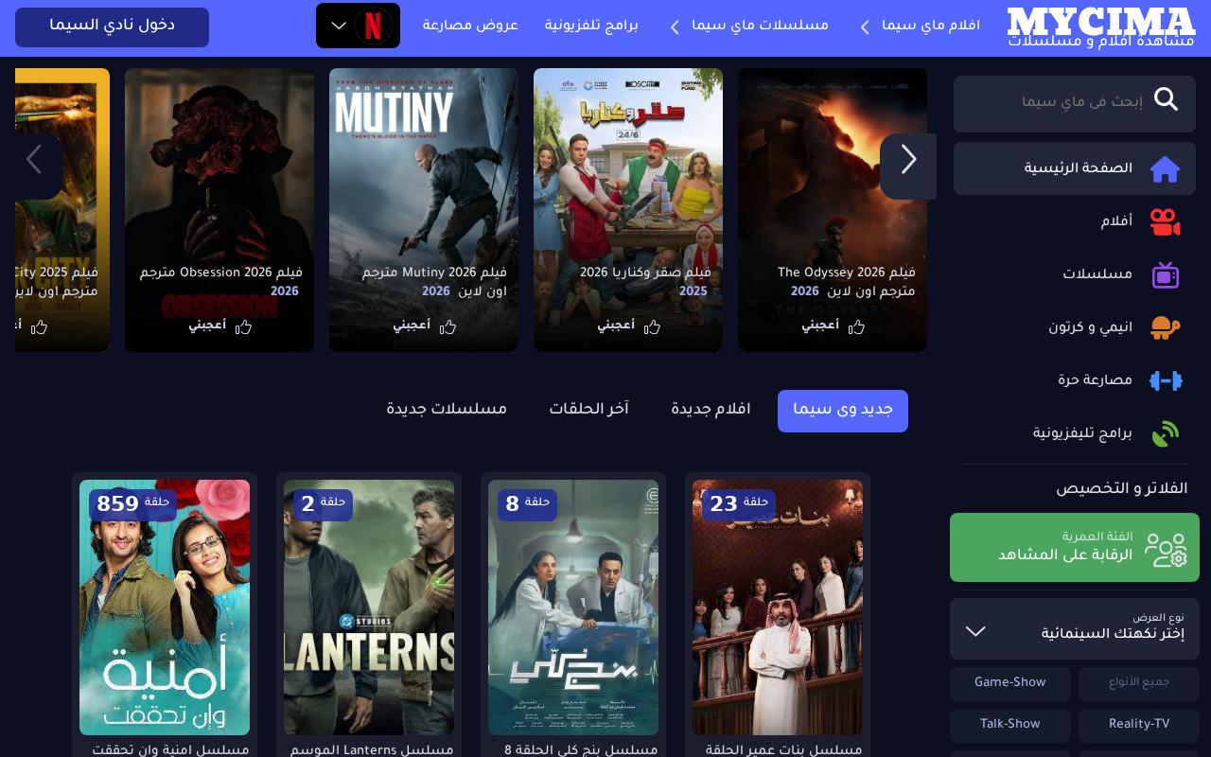Click حلقة 859 episode badge
Viewport: 1211px width, 757px height.
point(132,504)
